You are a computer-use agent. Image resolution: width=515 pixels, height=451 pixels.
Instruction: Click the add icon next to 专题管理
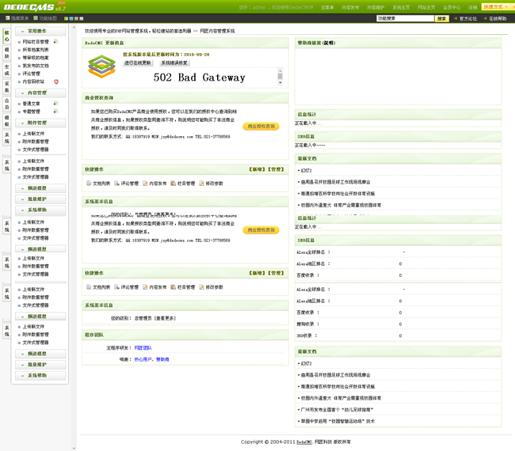tap(55, 112)
